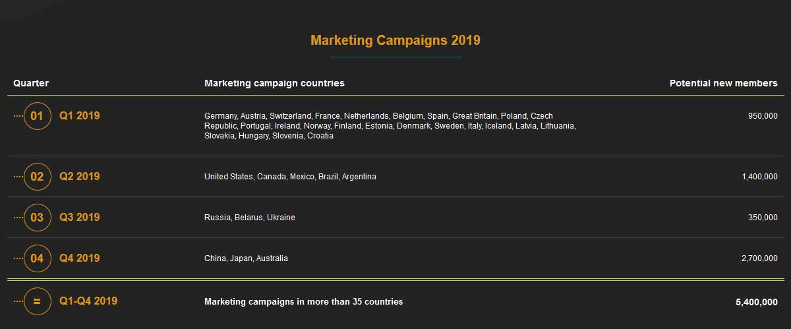Click the circled 03 quarter badge
791x329 pixels.
[37, 218]
